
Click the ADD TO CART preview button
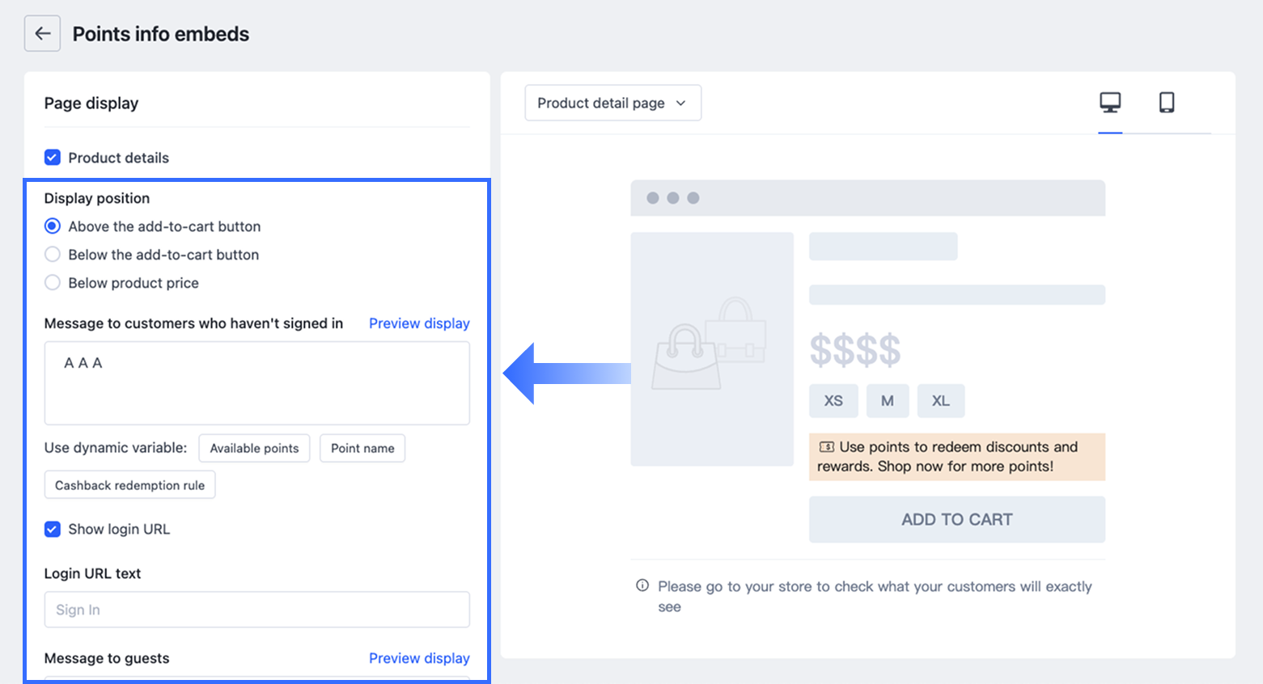[x=957, y=519]
